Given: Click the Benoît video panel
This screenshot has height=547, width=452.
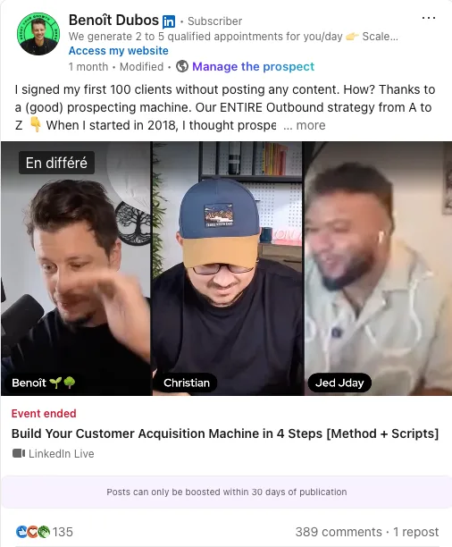Looking at the screenshot, I should pos(76,268).
